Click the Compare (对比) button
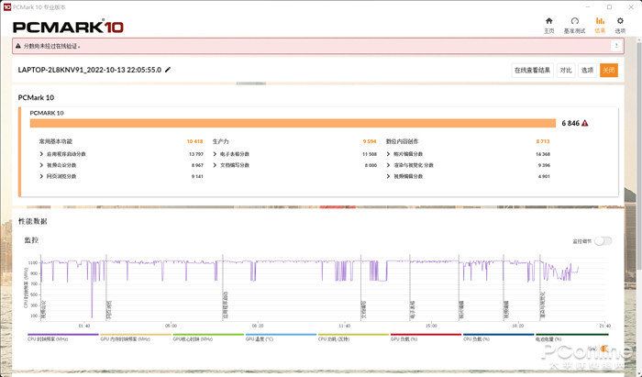This screenshot has height=377, width=642. [x=566, y=70]
